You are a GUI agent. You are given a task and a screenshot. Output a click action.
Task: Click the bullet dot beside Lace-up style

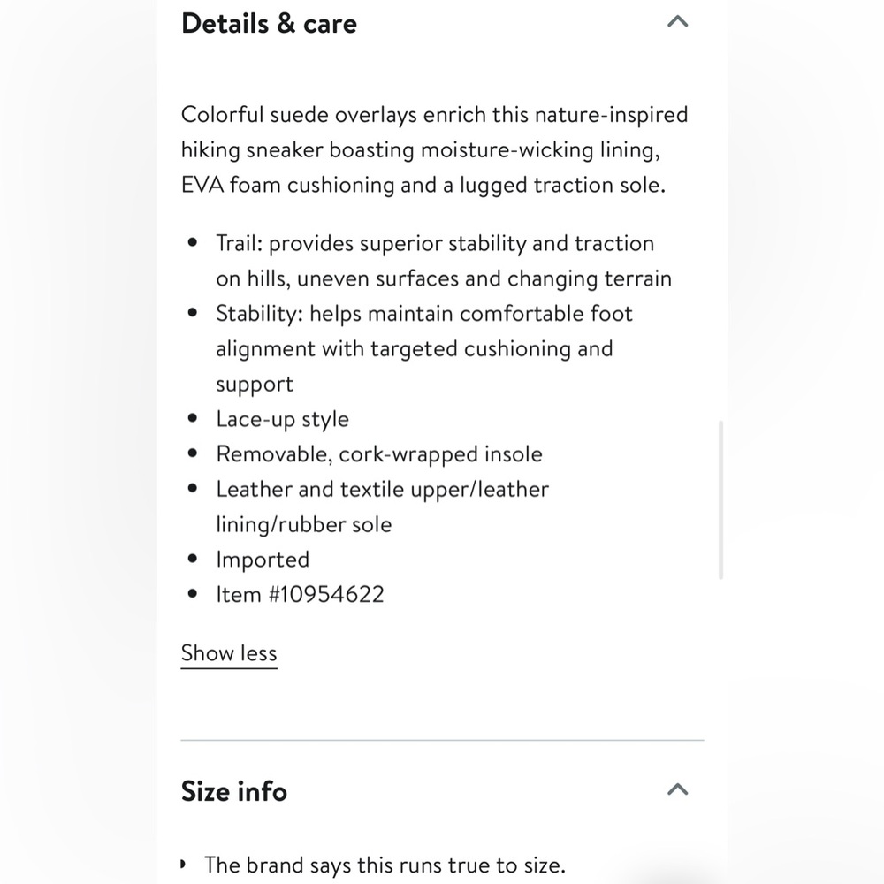pos(194,419)
